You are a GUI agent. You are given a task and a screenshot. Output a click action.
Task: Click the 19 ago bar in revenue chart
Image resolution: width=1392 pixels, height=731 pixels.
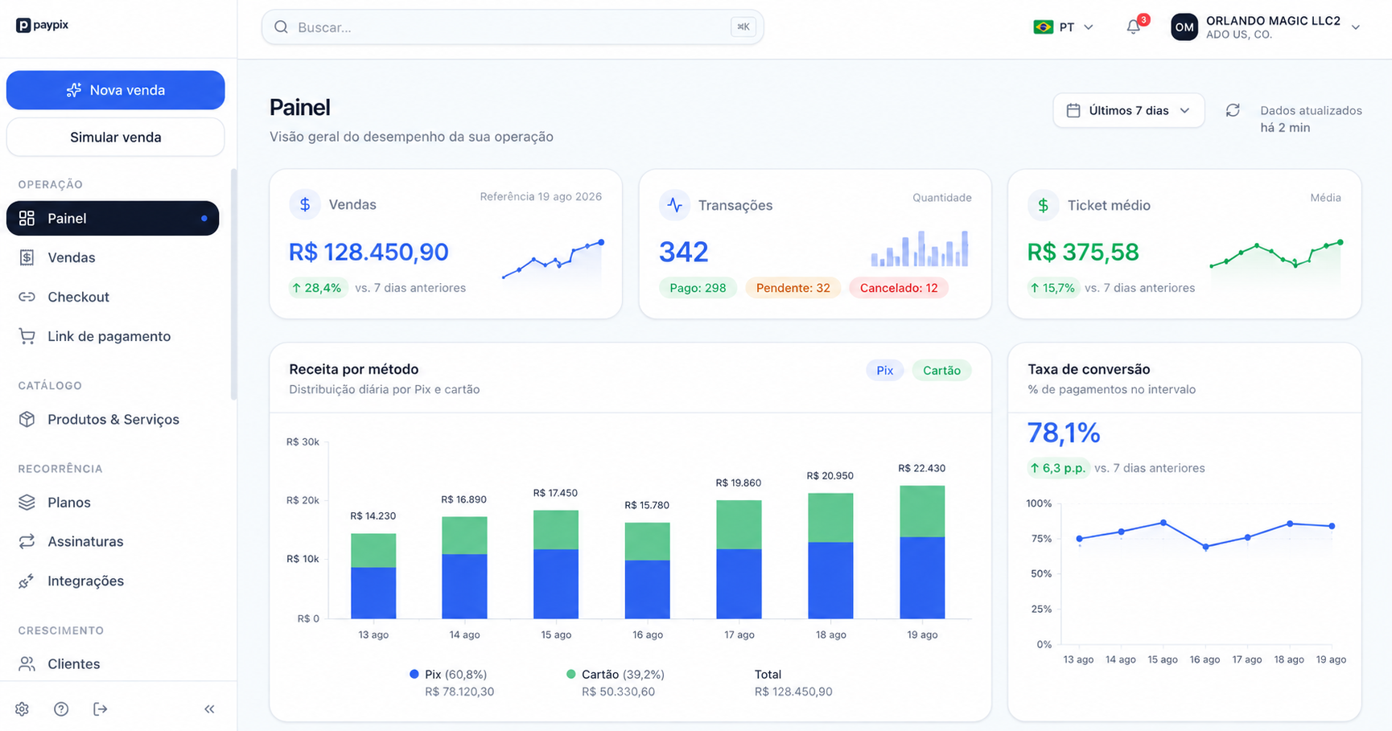click(x=922, y=552)
